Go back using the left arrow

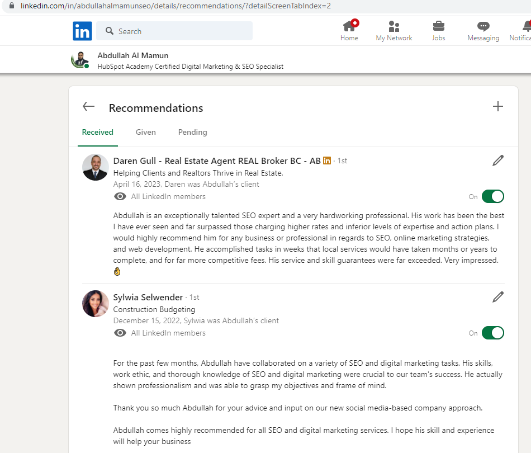(x=89, y=106)
